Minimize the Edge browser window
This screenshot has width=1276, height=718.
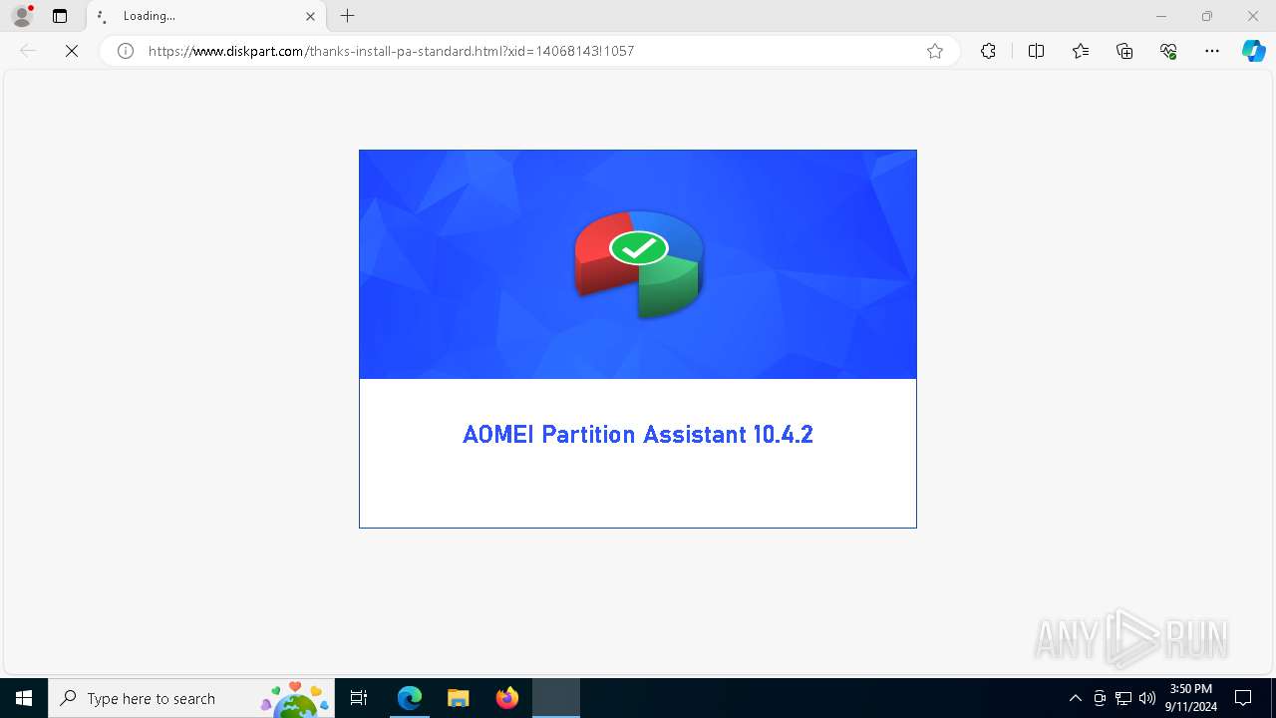point(1160,16)
